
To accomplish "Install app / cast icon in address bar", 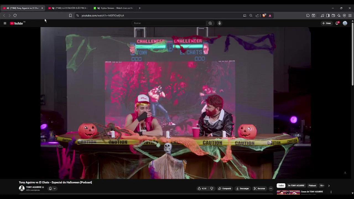I will 244,15.
